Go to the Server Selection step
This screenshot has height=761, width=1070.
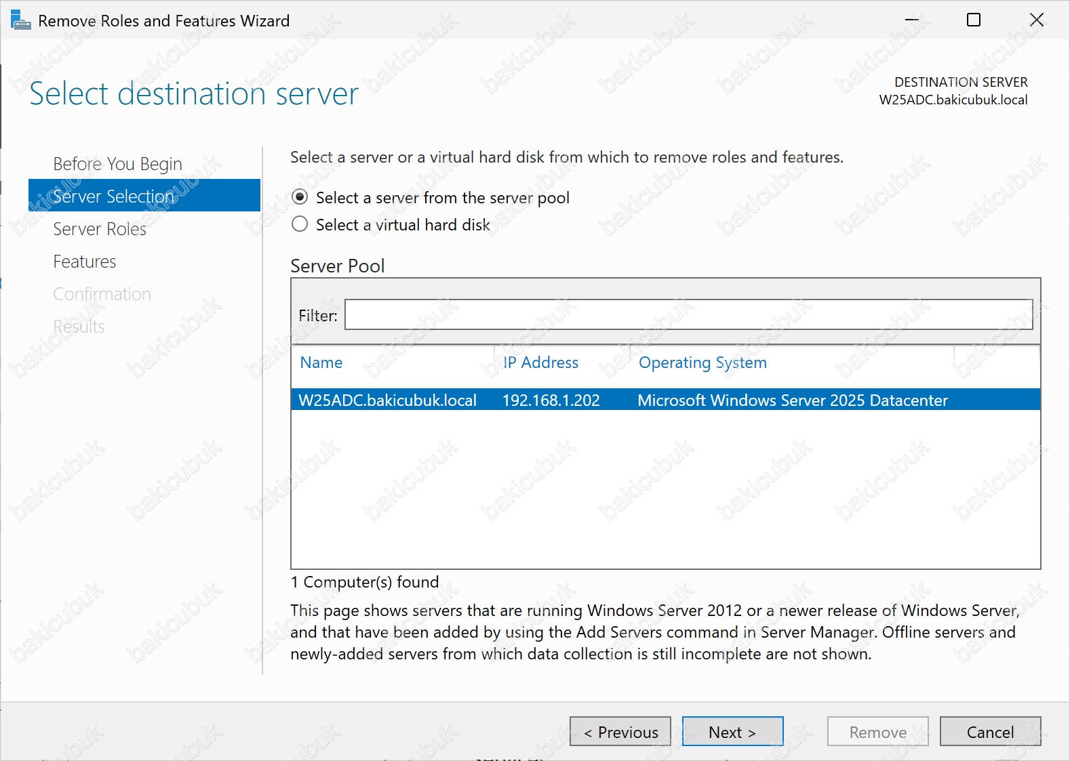pos(144,196)
